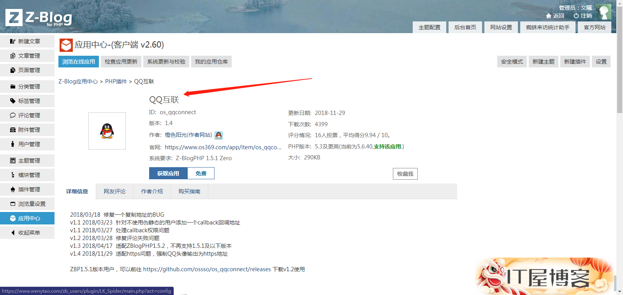623x295 pixels.
Task: Click the scrollbar down arrow
Action: pos(619,291)
